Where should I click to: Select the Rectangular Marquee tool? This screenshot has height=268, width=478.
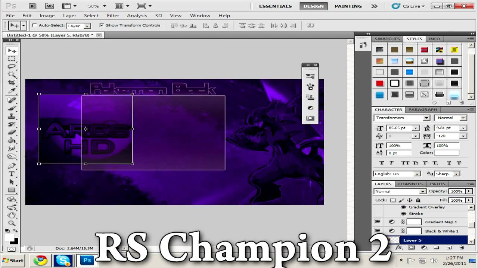pyautogui.click(x=12, y=59)
